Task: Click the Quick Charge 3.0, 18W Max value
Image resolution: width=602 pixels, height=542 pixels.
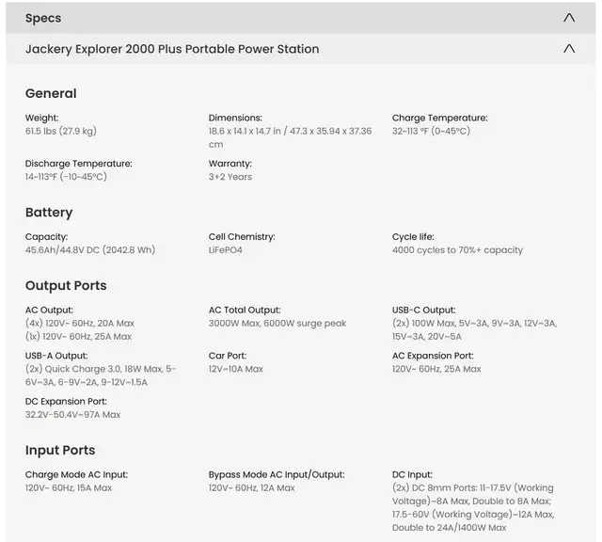Action: pos(101,375)
